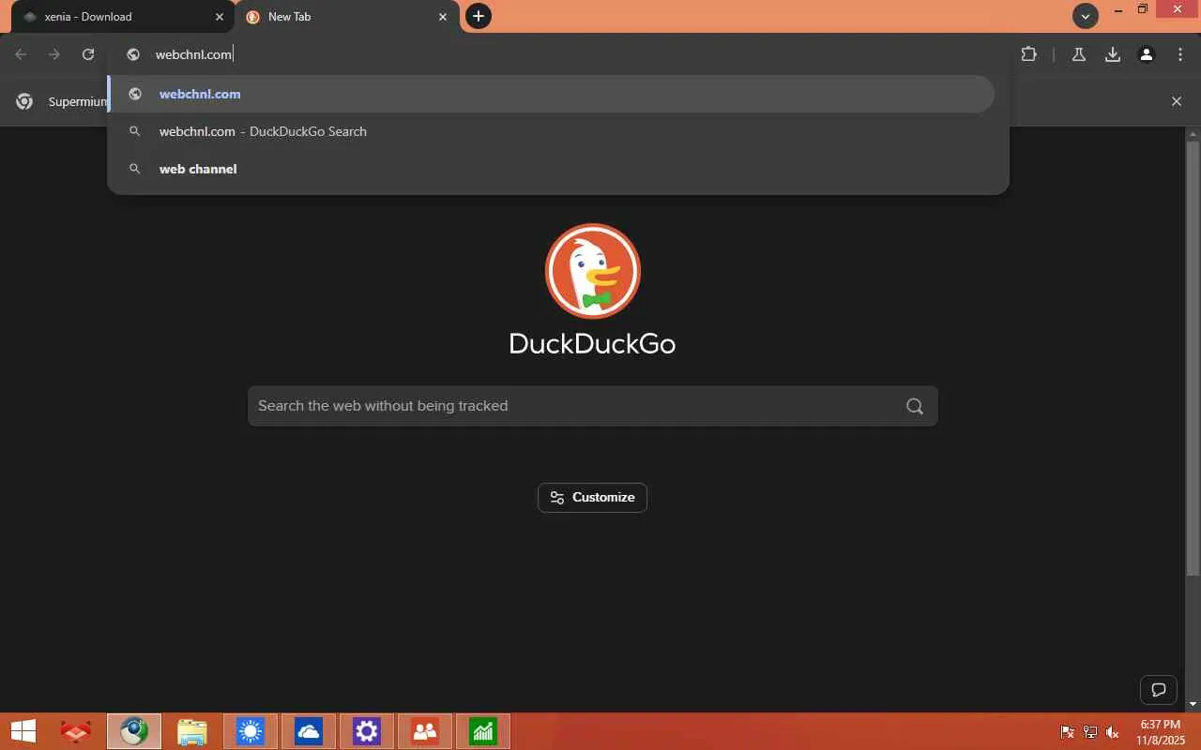1201x750 pixels.
Task: Switch to the 'xenia - Download' tab
Action: click(123, 17)
